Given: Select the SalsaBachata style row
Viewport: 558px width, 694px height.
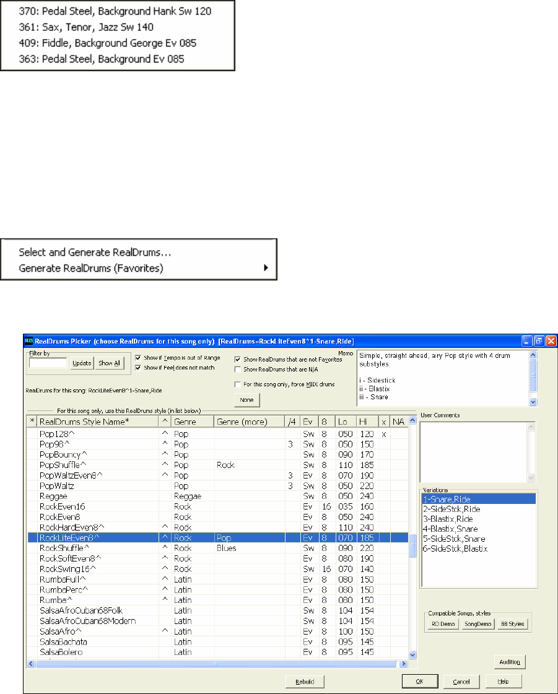Looking at the screenshot, I should click(217, 642).
